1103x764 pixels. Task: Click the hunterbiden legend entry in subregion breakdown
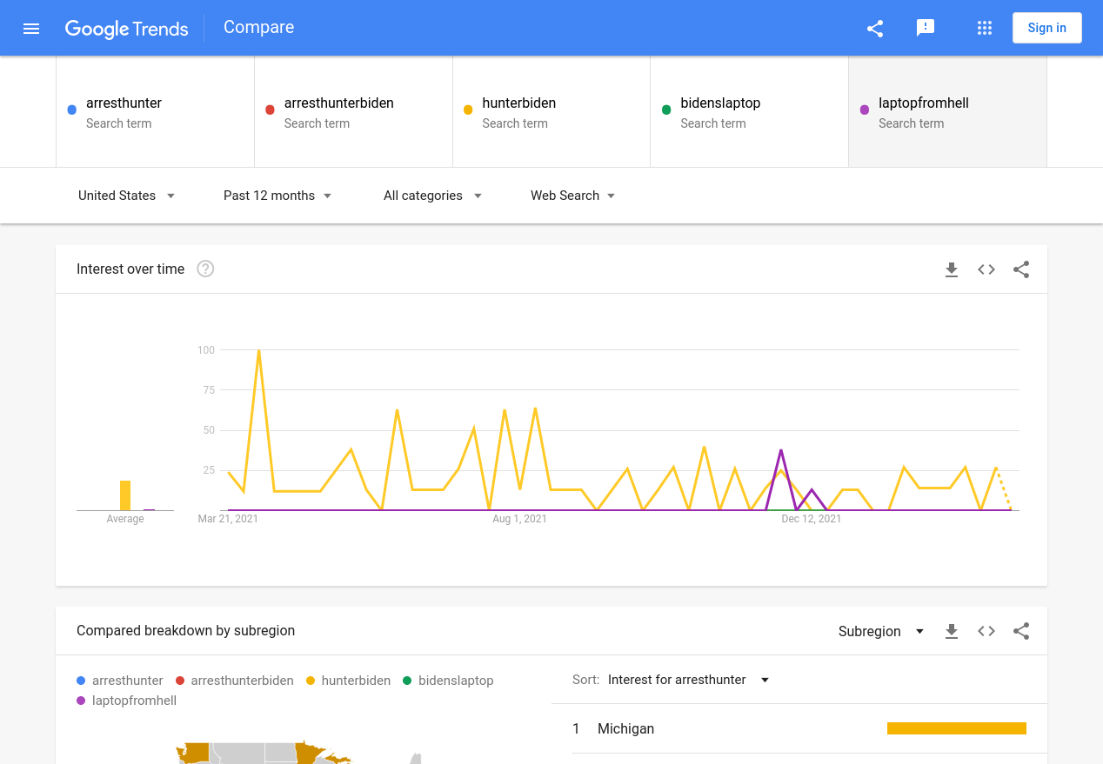coord(349,681)
